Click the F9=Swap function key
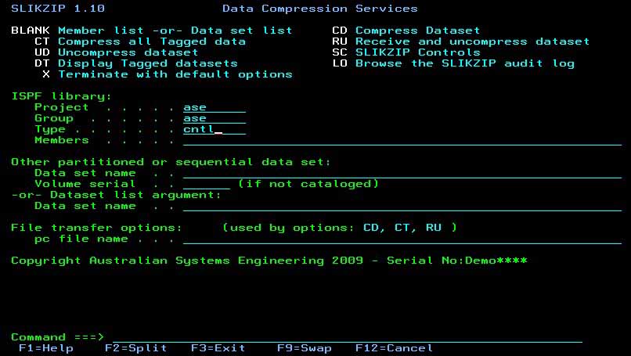 click(x=304, y=348)
